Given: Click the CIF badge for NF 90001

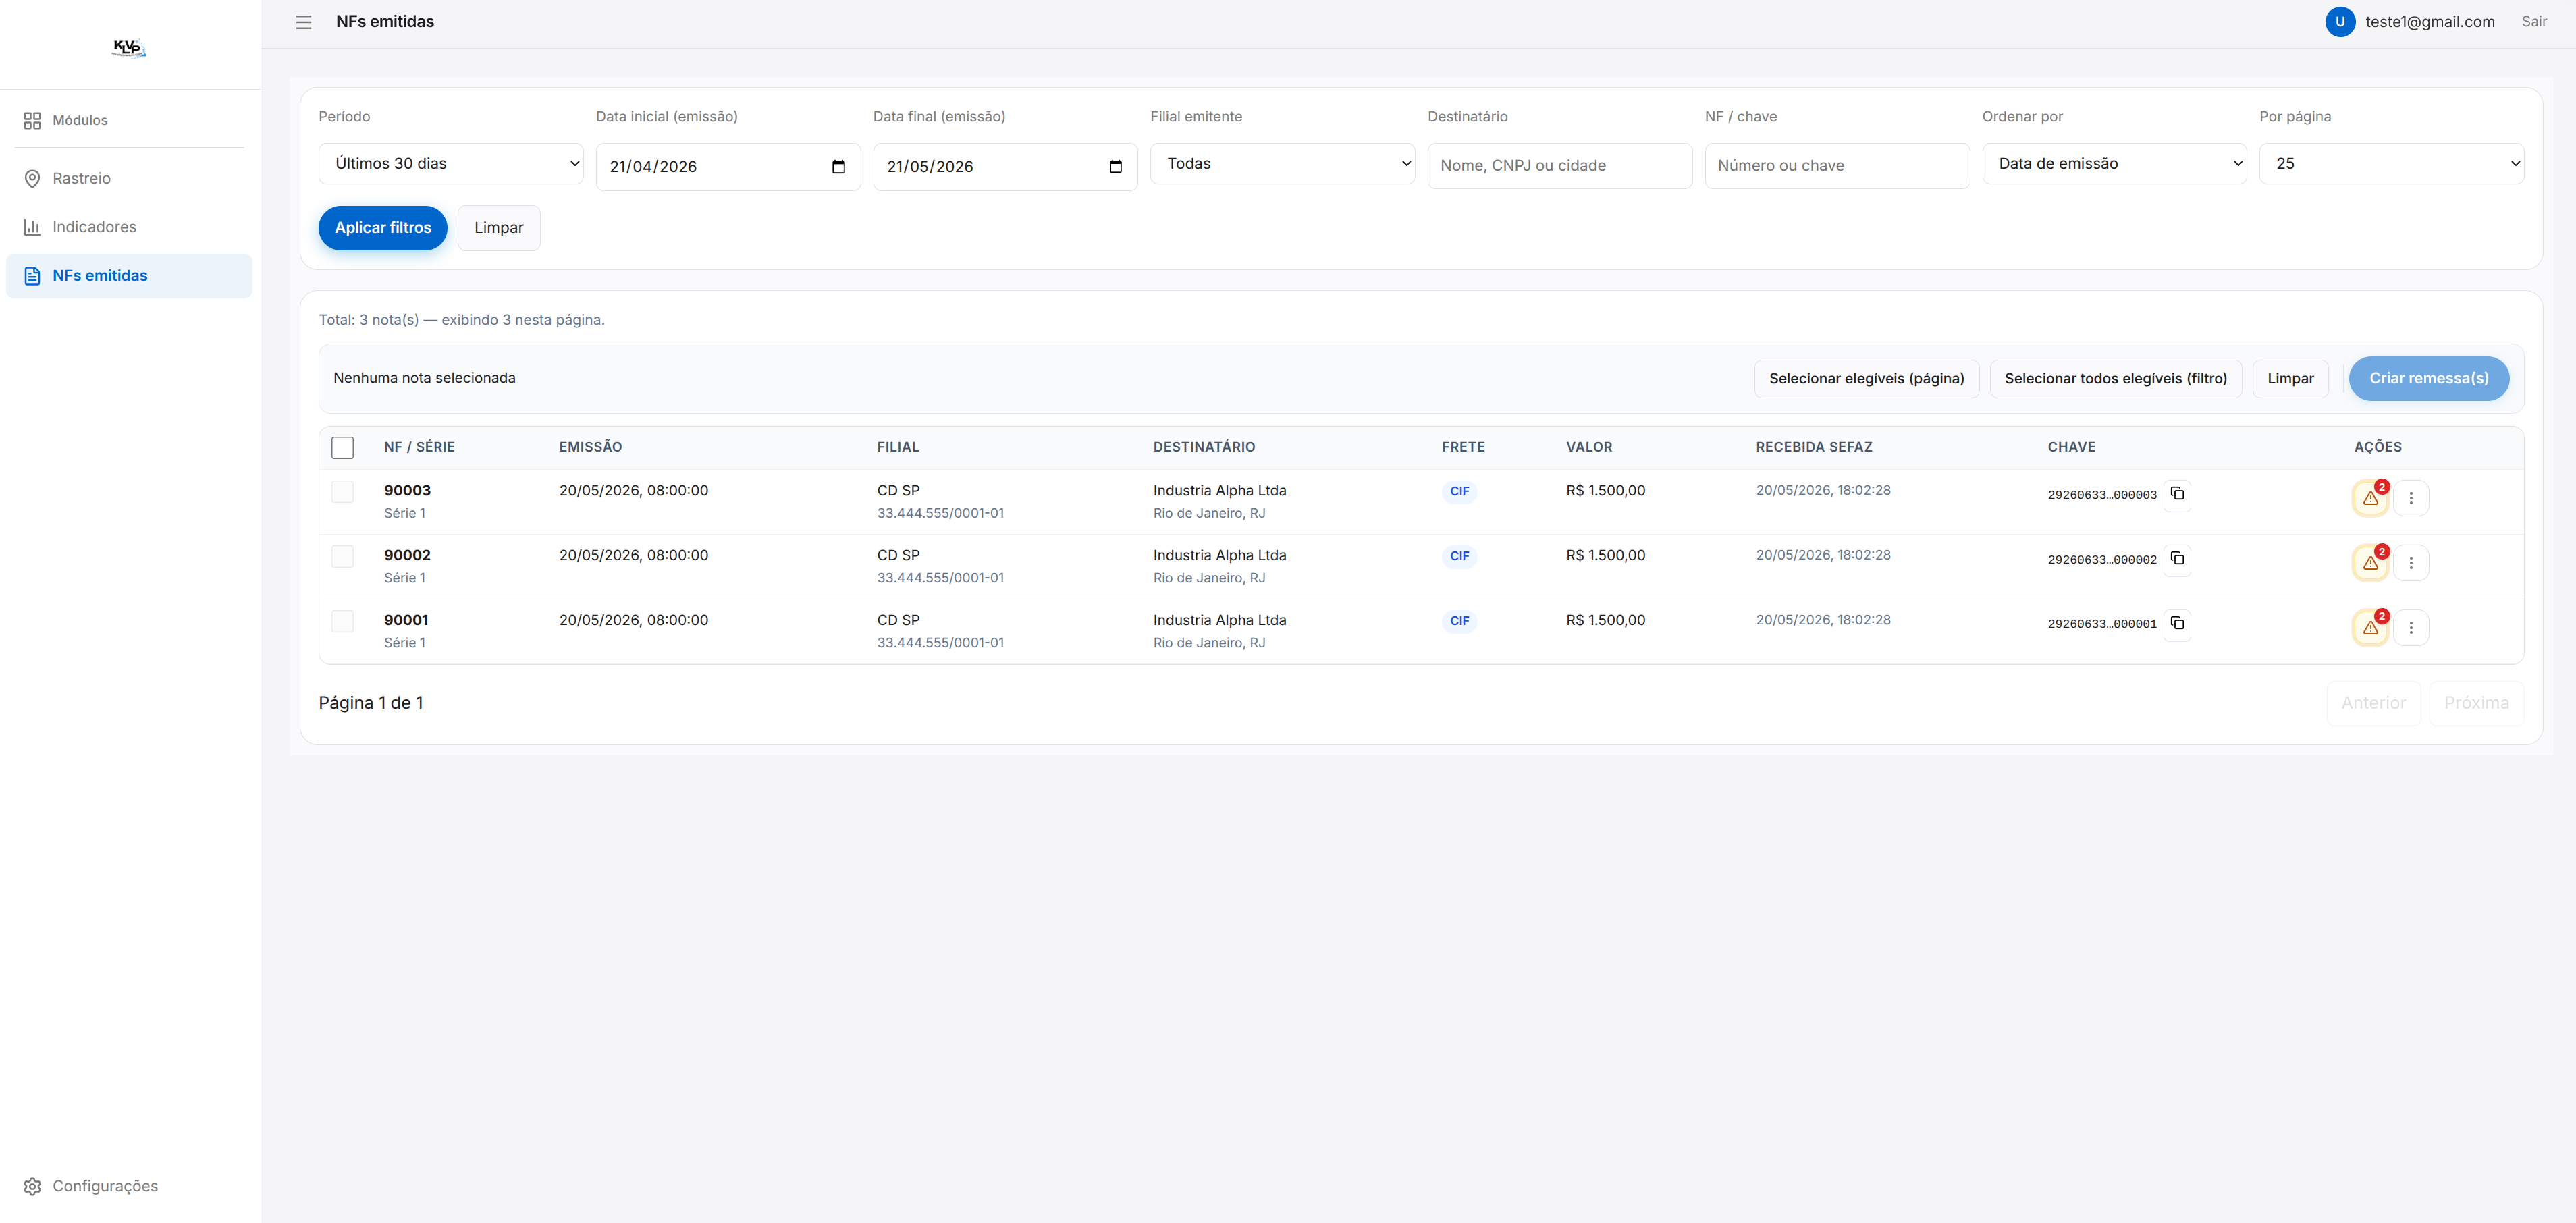Looking at the screenshot, I should point(1459,622).
